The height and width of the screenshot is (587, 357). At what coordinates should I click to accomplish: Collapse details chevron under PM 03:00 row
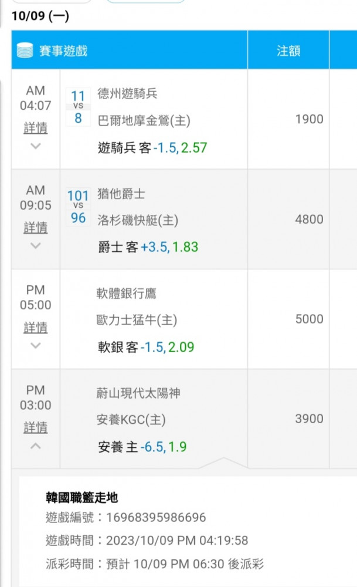tap(36, 446)
